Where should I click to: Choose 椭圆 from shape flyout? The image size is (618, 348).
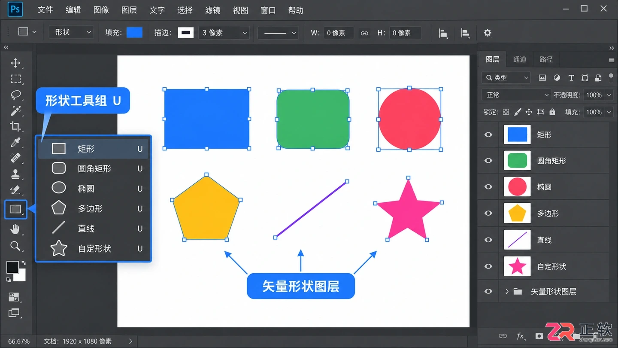(94, 189)
